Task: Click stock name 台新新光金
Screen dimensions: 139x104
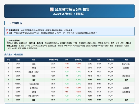Action: [34, 88]
